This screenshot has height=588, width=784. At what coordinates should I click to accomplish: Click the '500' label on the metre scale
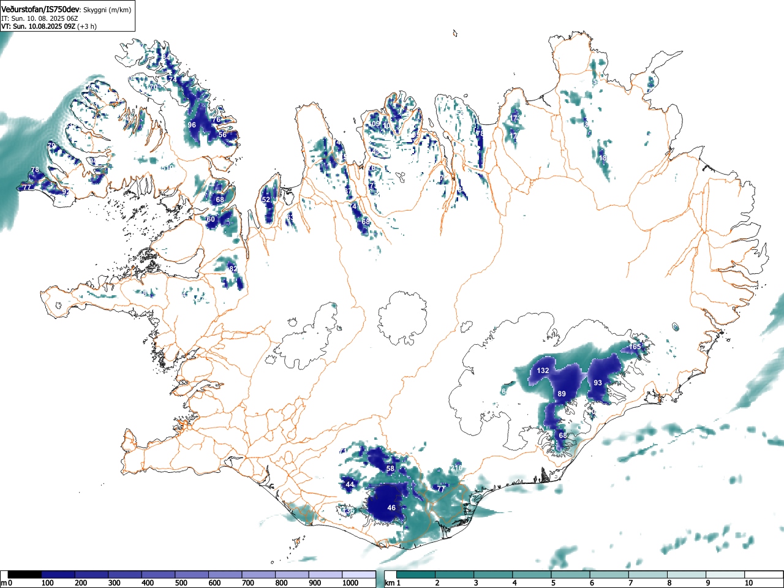coord(181,583)
